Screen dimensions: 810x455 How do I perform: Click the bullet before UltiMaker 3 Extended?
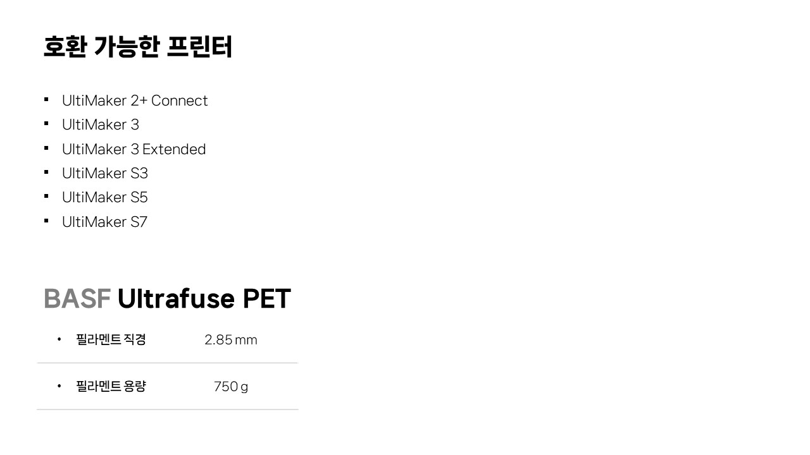(46, 149)
